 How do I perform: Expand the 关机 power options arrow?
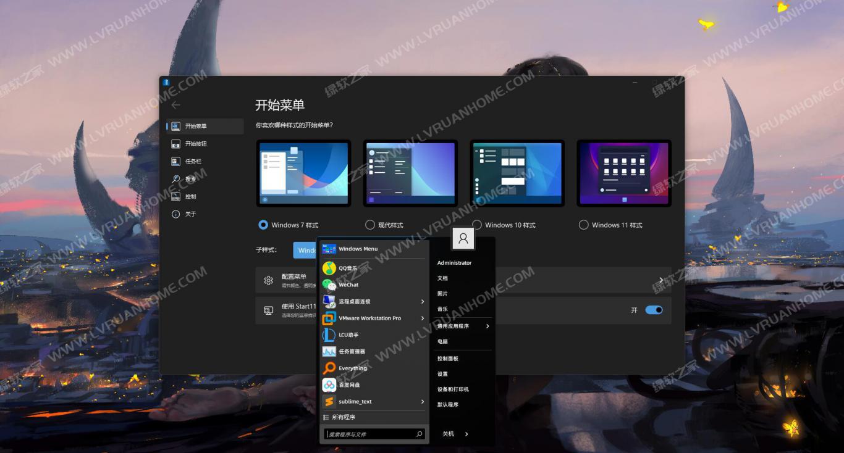tap(466, 434)
